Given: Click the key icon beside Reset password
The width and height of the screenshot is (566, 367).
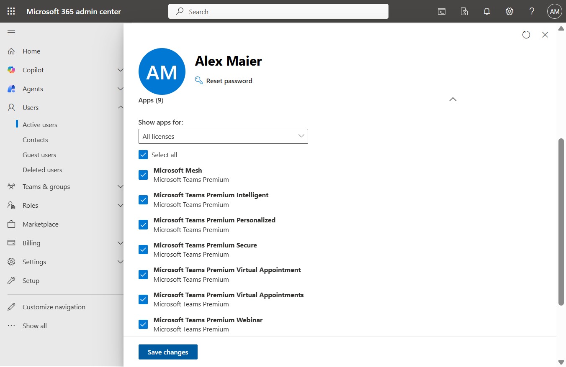Looking at the screenshot, I should [x=199, y=80].
